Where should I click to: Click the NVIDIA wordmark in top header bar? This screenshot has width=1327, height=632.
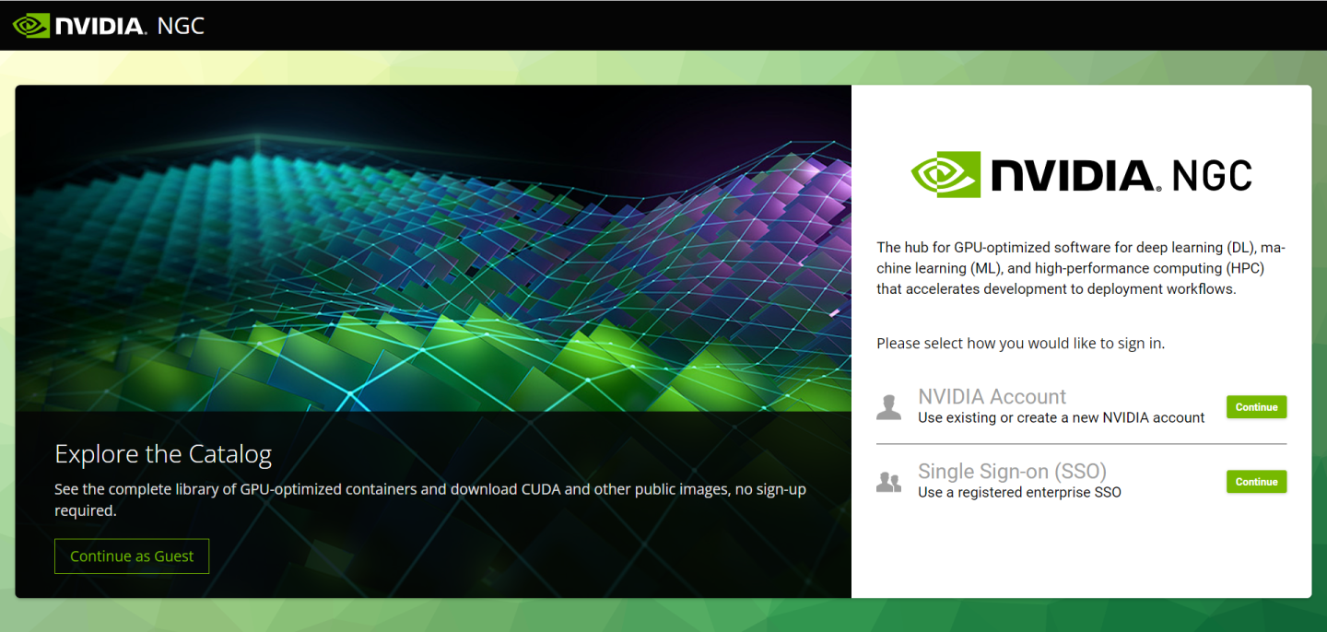[x=100, y=26]
